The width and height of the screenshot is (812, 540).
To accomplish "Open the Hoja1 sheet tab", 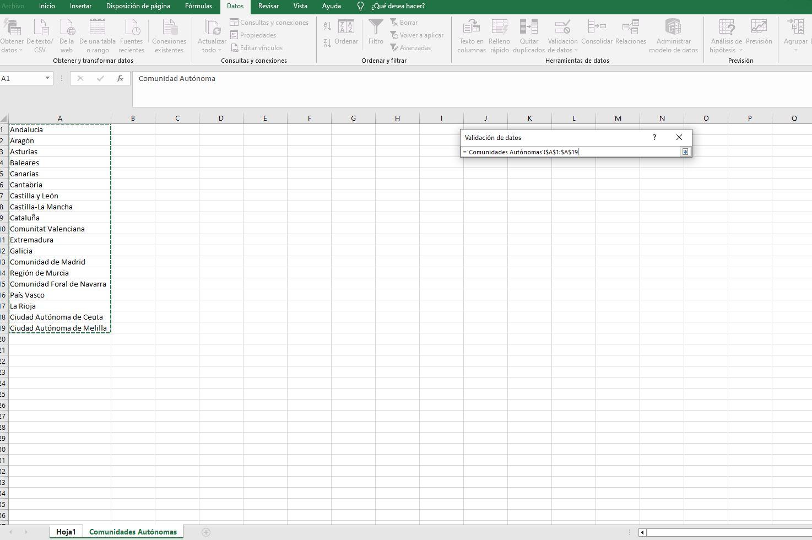I will pyautogui.click(x=66, y=531).
